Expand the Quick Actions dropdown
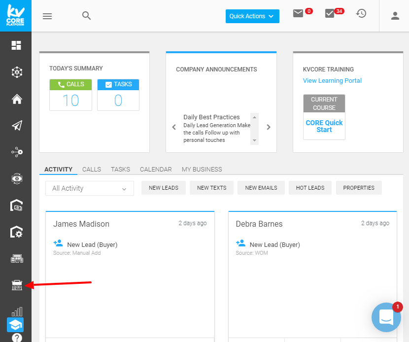The width and height of the screenshot is (409, 342). coord(252,16)
